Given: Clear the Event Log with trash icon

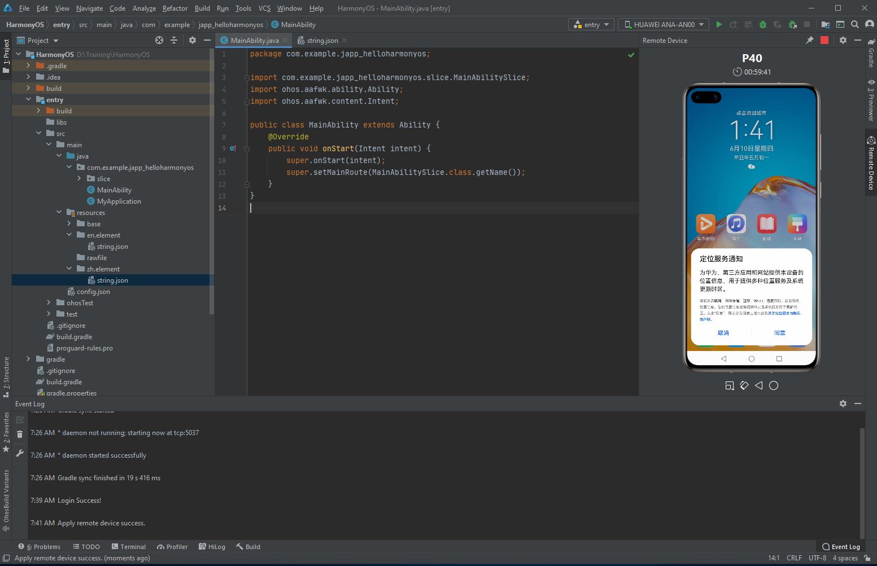Looking at the screenshot, I should click(20, 434).
